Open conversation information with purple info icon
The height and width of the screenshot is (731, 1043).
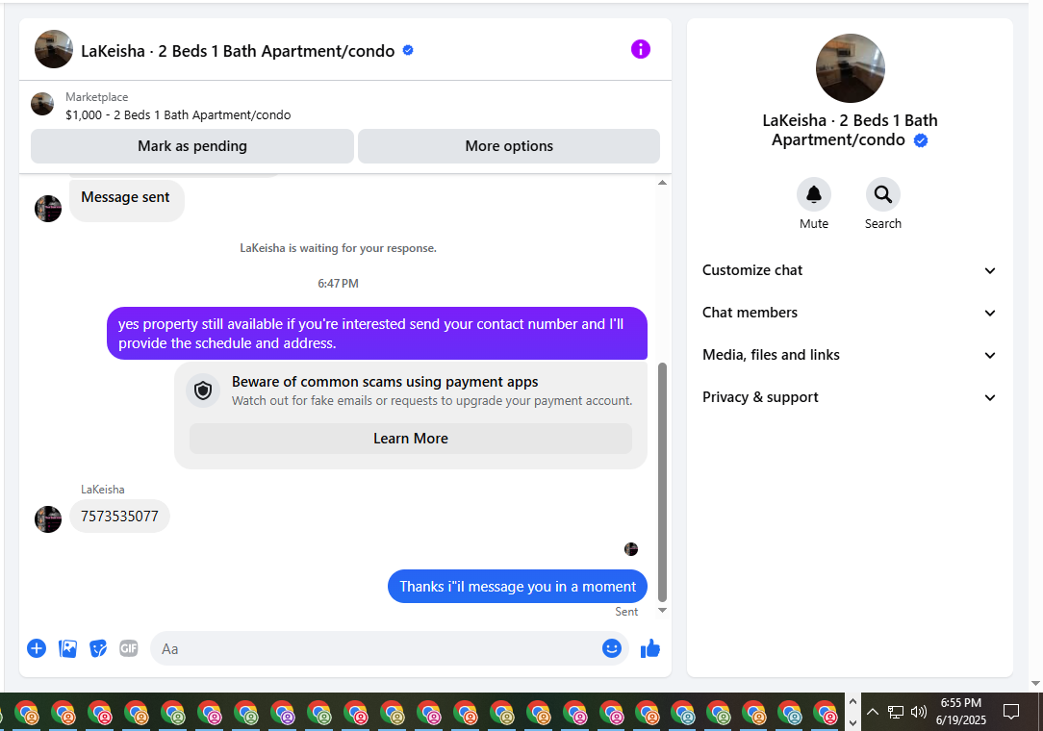tap(640, 49)
